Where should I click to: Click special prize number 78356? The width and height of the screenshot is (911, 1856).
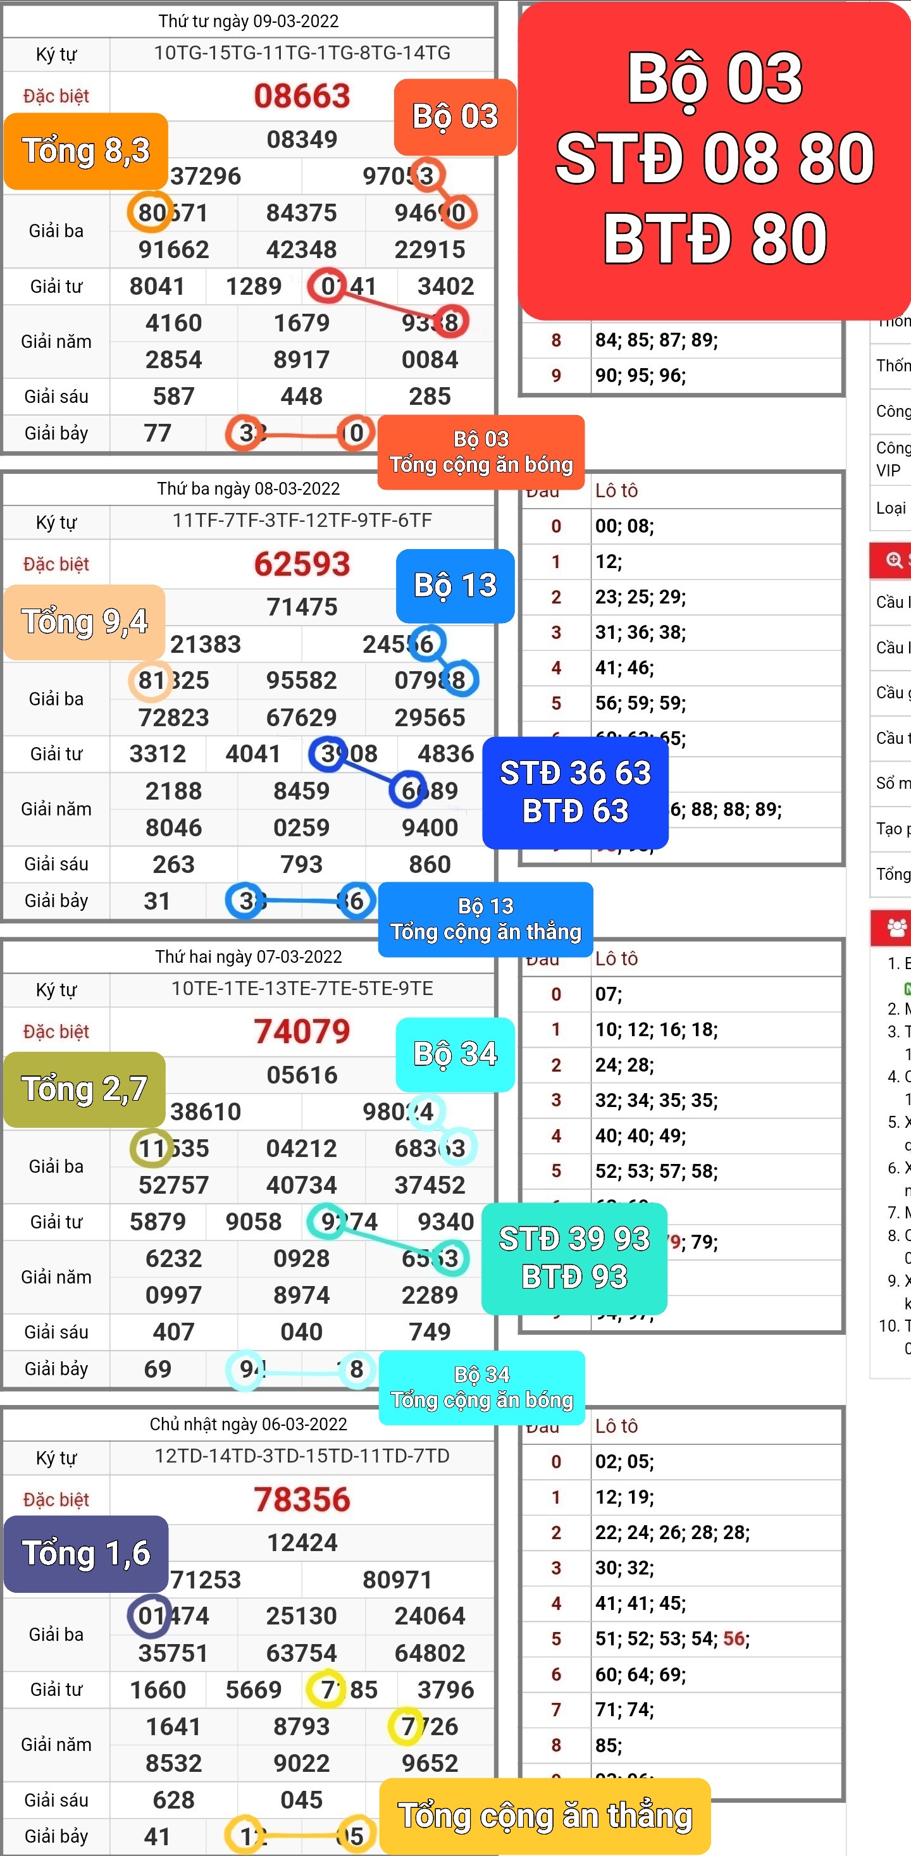[x=302, y=1499]
